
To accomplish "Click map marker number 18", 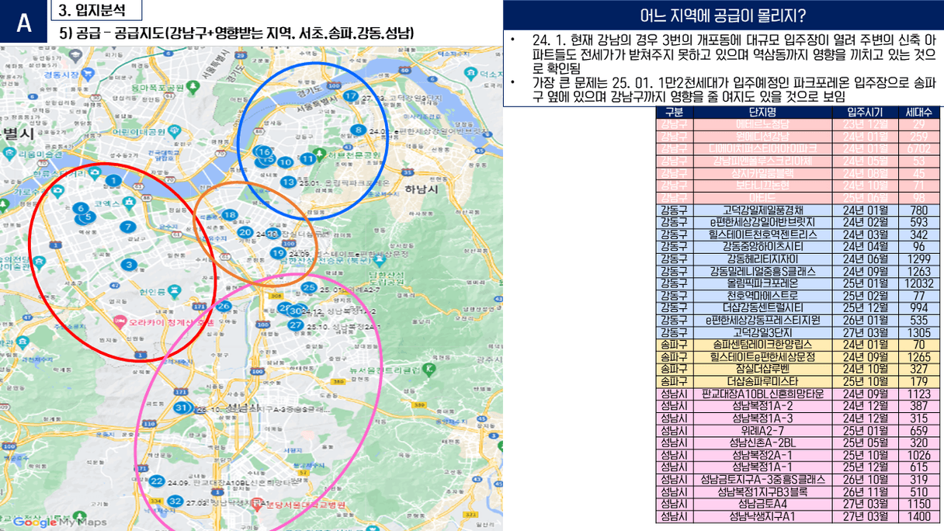I will point(229,214).
